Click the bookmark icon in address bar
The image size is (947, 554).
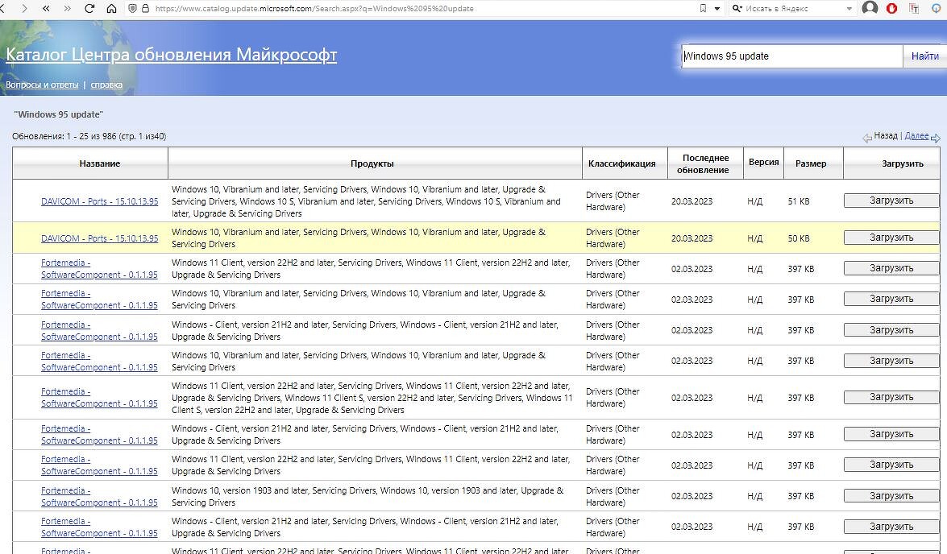[x=703, y=8]
